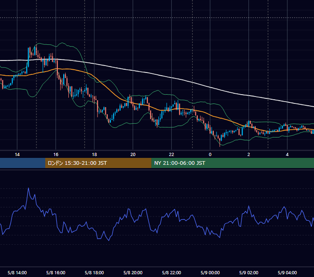Click the 5/9 02:00 date label
This screenshot has width=314, height=277.
pos(249,273)
